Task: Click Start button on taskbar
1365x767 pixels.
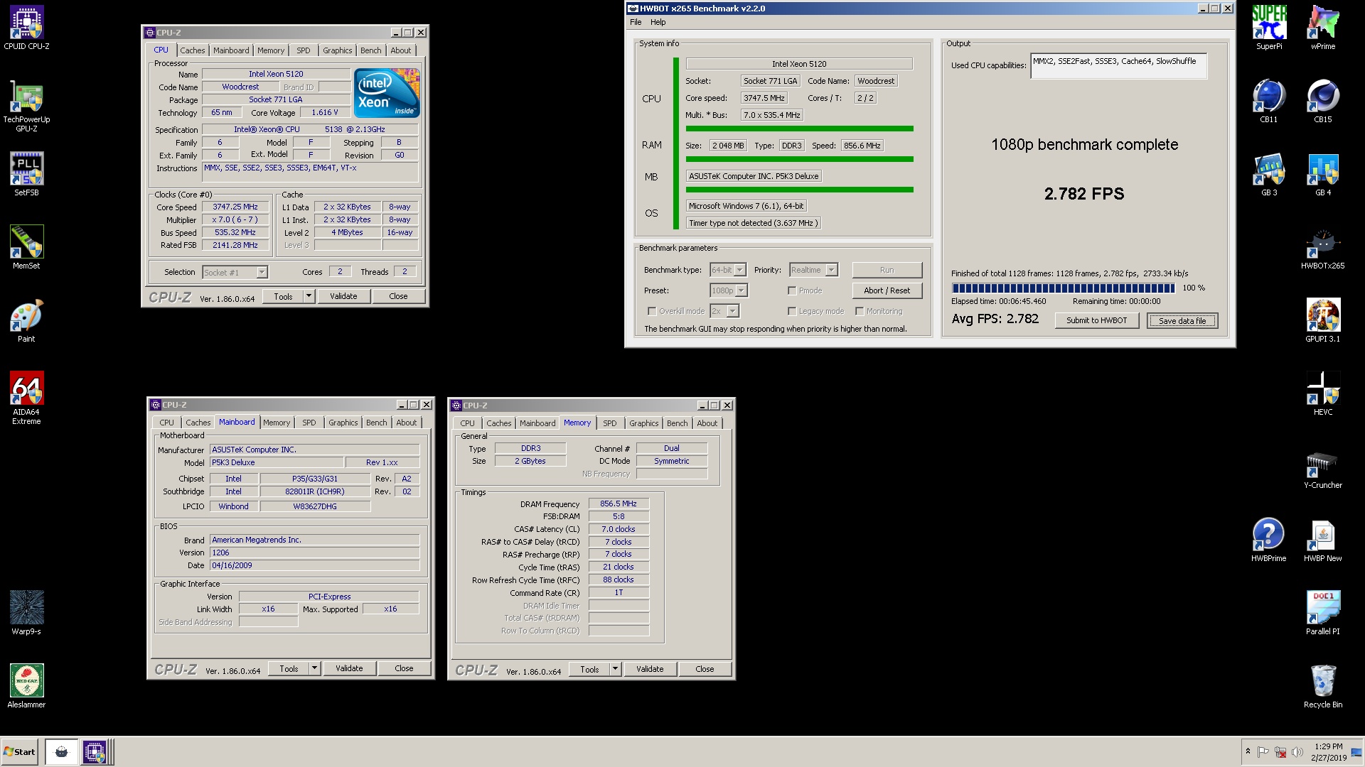Action: click(x=19, y=752)
